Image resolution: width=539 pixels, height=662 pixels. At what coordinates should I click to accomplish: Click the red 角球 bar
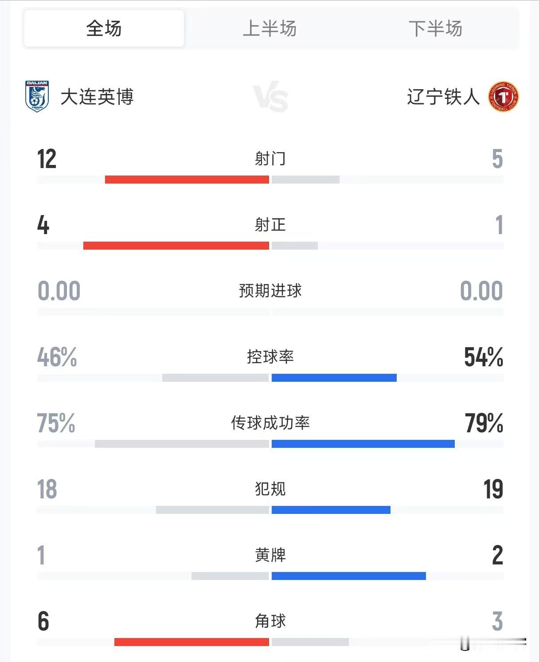pyautogui.click(x=191, y=642)
